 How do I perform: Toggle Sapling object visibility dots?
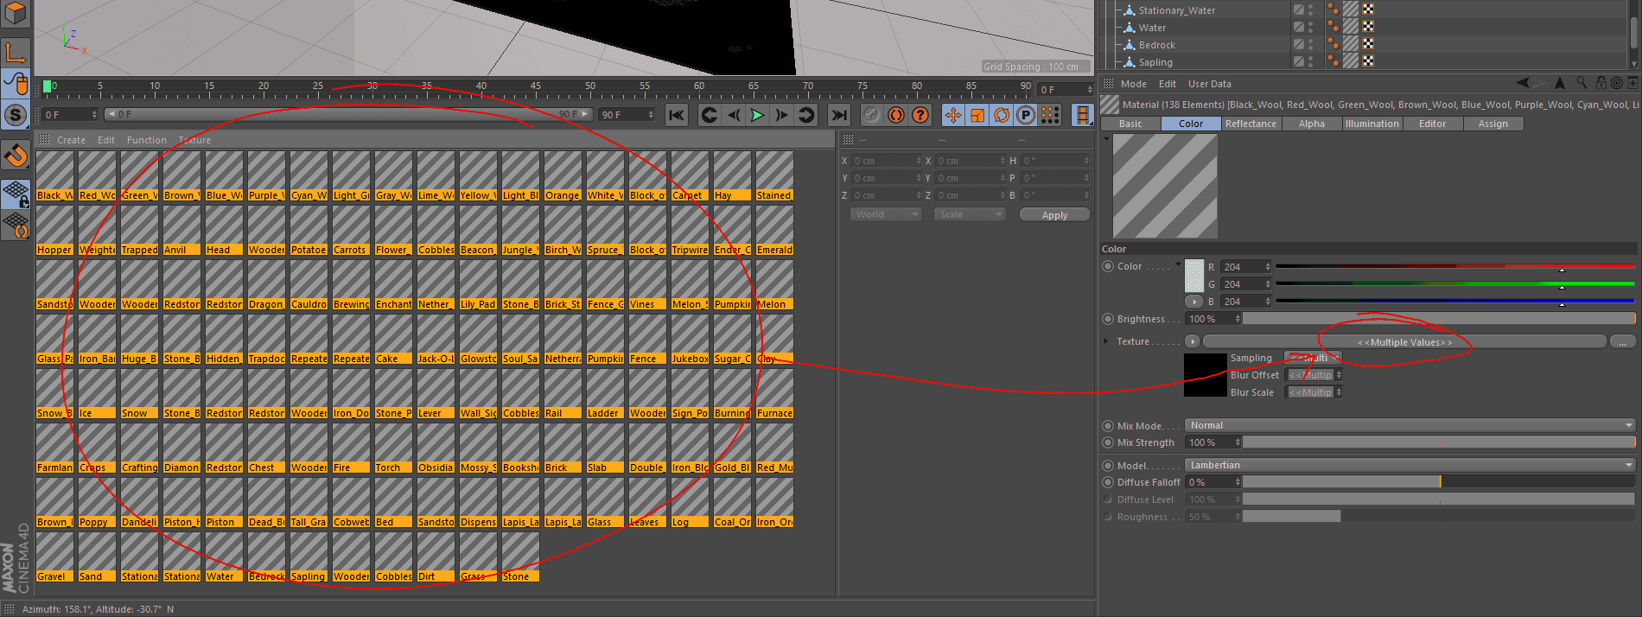1311,62
